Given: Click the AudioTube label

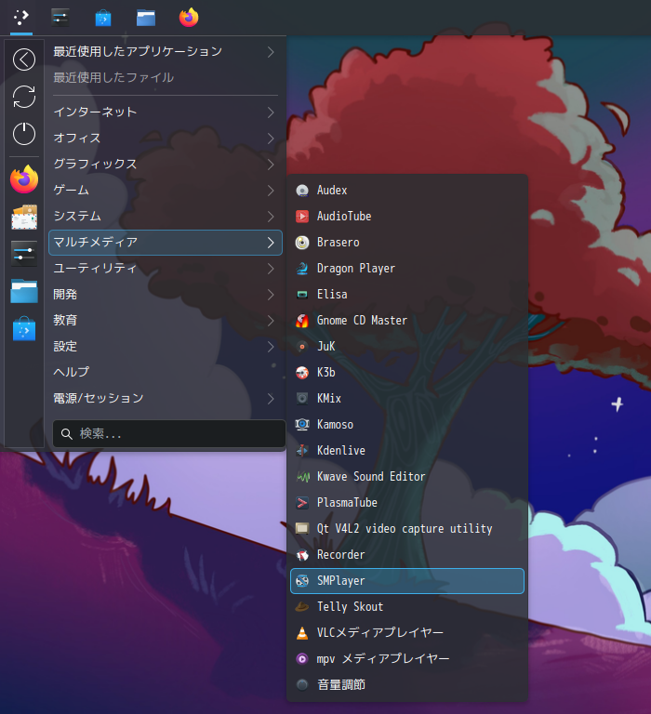Looking at the screenshot, I should (x=344, y=217).
